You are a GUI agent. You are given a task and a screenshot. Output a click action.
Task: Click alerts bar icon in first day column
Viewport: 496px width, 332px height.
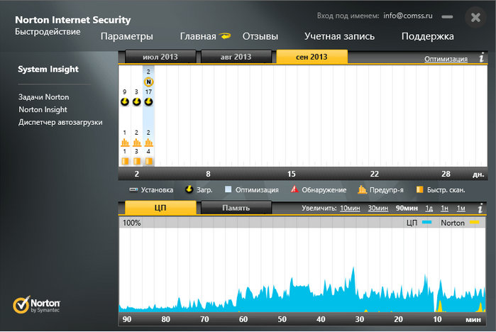point(125,143)
